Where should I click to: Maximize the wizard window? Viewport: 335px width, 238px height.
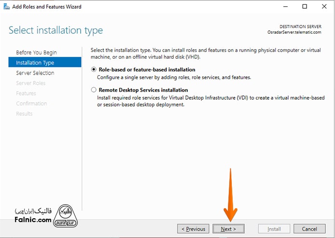[304, 7]
